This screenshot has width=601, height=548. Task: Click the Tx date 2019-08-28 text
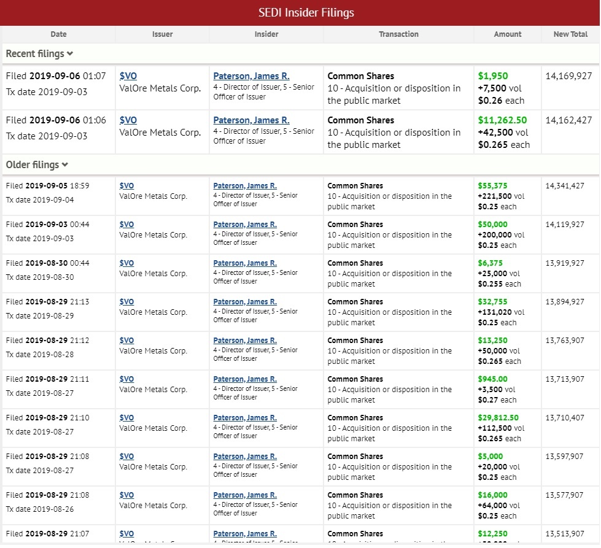point(40,355)
